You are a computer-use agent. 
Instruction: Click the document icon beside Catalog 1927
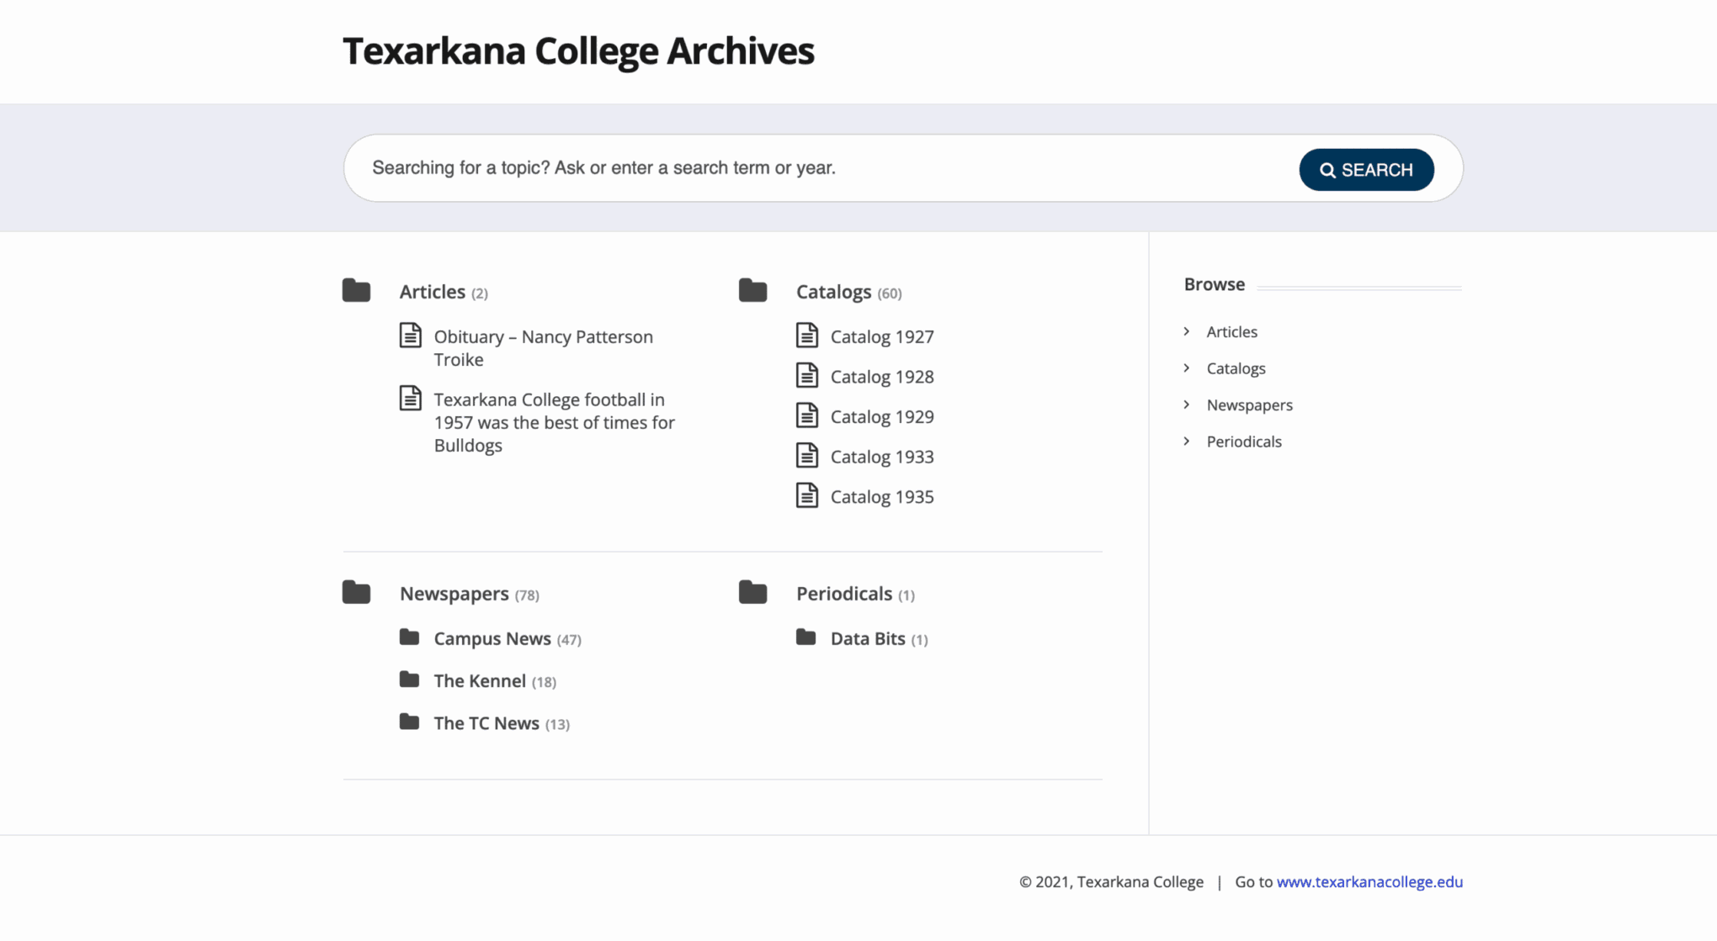click(806, 336)
